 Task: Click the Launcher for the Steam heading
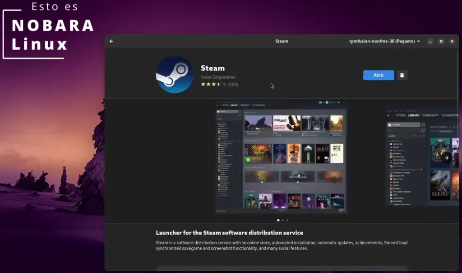click(x=229, y=232)
